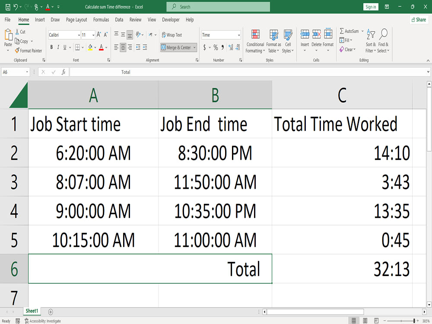Open Cell Styles gallery
This screenshot has width=432, height=324.
pos(288,41)
